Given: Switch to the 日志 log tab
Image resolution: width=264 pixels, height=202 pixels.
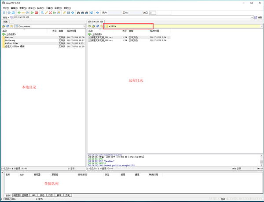Looking at the screenshot, I should click(51, 195).
